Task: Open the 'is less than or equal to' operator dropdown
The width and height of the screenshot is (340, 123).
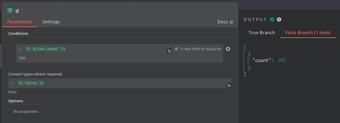Action: 200,49
